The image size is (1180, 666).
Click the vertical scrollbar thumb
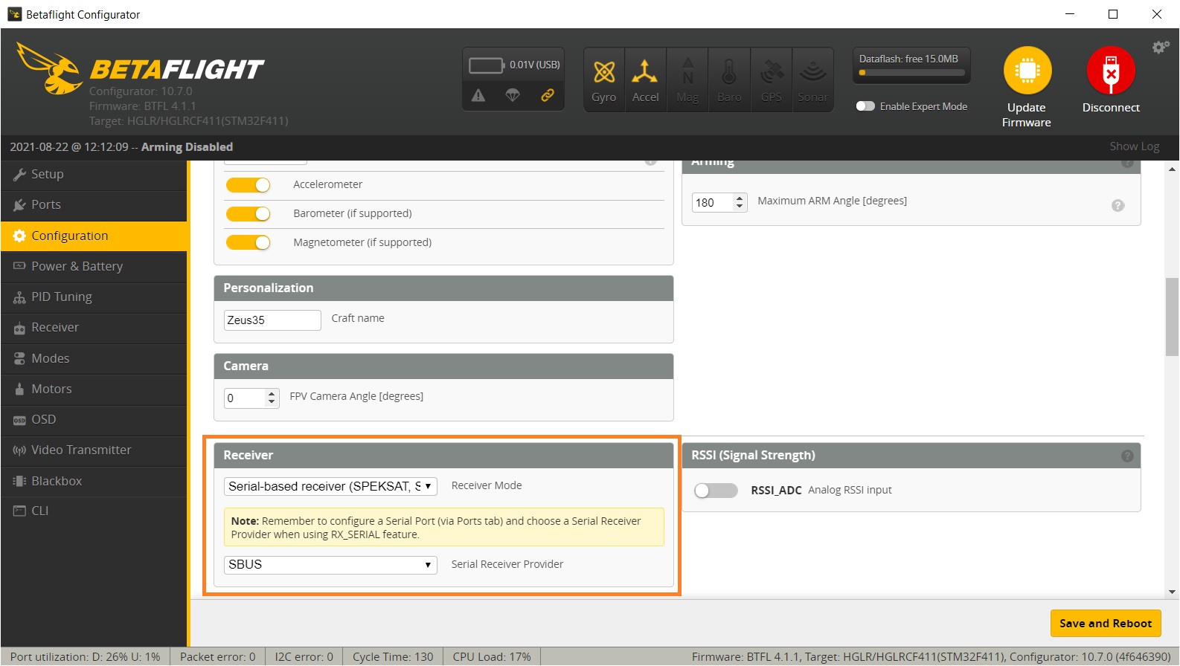pyautogui.click(x=1172, y=317)
